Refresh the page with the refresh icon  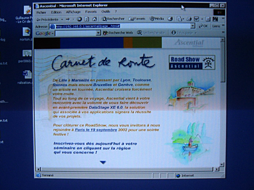pyautogui.click(x=87, y=19)
